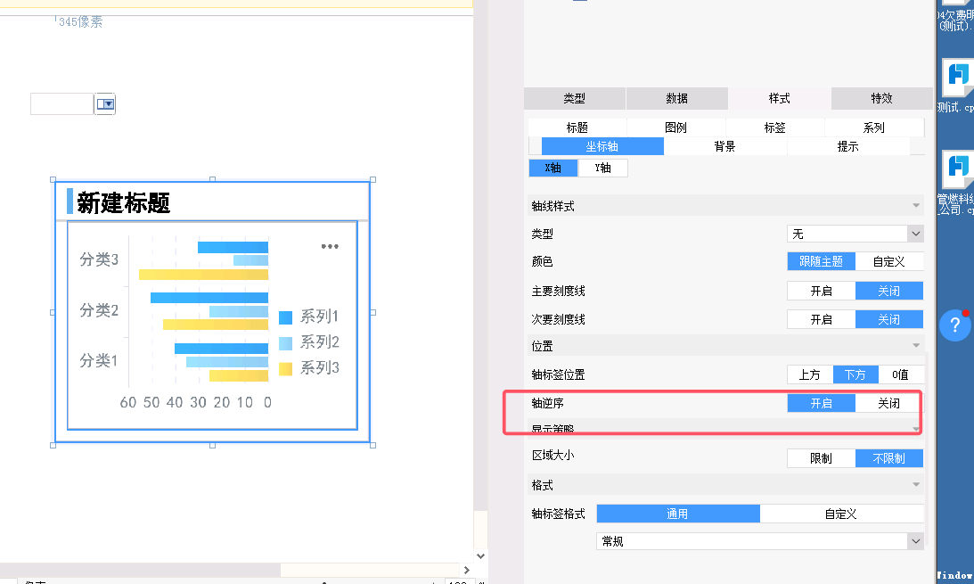The height and width of the screenshot is (584, 974).
Task: Click the bottom-right resize handle of chart
Action: (x=372, y=445)
